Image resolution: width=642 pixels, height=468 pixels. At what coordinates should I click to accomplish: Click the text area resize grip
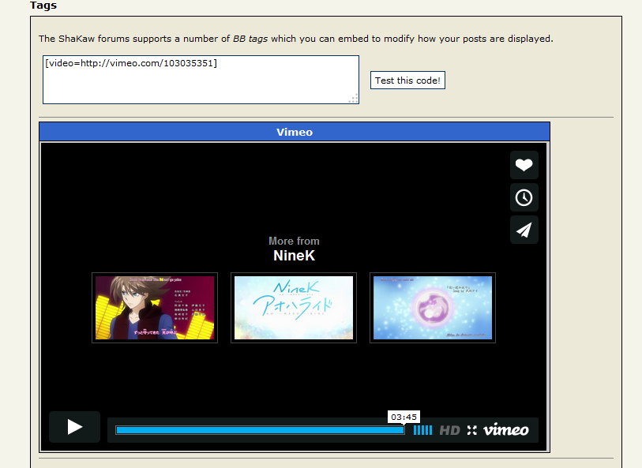pyautogui.click(x=353, y=99)
